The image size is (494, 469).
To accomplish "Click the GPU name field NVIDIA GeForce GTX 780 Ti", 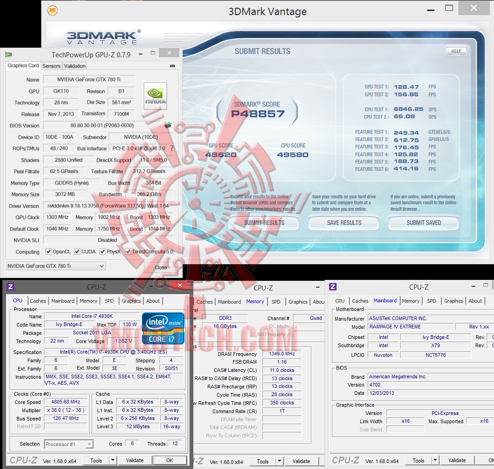I will coord(89,79).
